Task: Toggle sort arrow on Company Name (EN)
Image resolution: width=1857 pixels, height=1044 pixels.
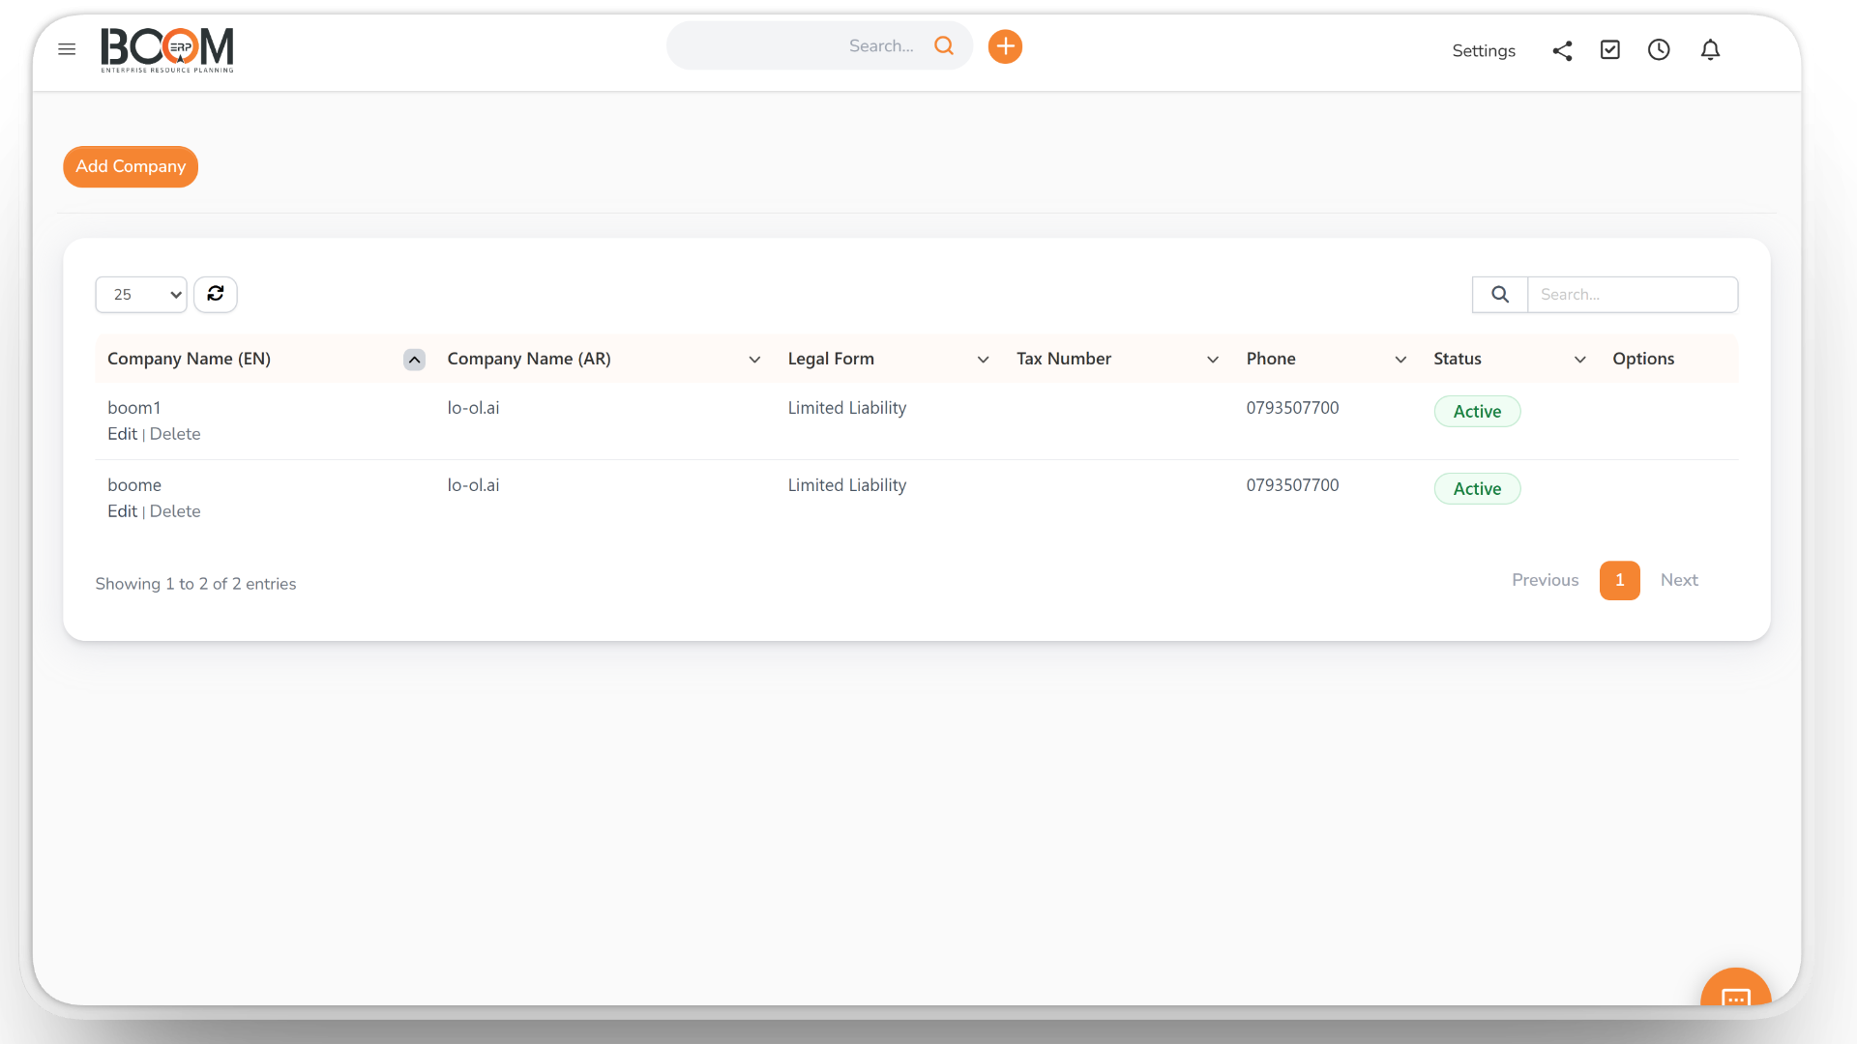Action: (x=414, y=360)
